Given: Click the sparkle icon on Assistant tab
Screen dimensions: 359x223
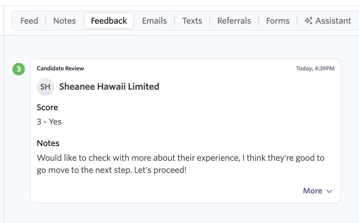Looking at the screenshot, I should [309, 21].
